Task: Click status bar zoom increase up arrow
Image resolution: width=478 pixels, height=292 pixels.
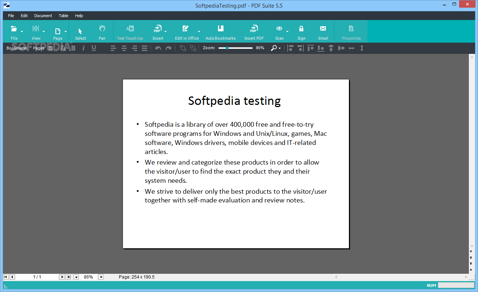Action: 101,277
